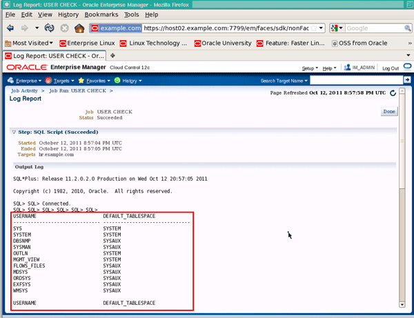Click the scrollbar up arrow

coord(402,91)
